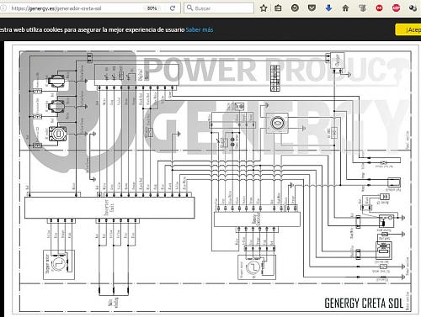The width and height of the screenshot is (421, 317).
Task: Bookmark this page with the star icon
Action: point(264,8)
